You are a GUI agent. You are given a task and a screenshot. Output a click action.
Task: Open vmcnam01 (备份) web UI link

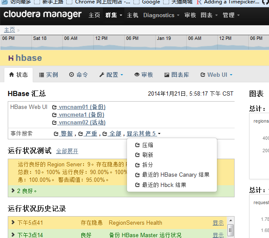tap(81, 107)
